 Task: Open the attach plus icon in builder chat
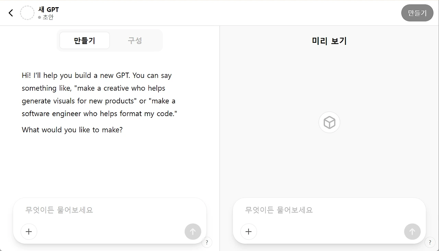29,232
